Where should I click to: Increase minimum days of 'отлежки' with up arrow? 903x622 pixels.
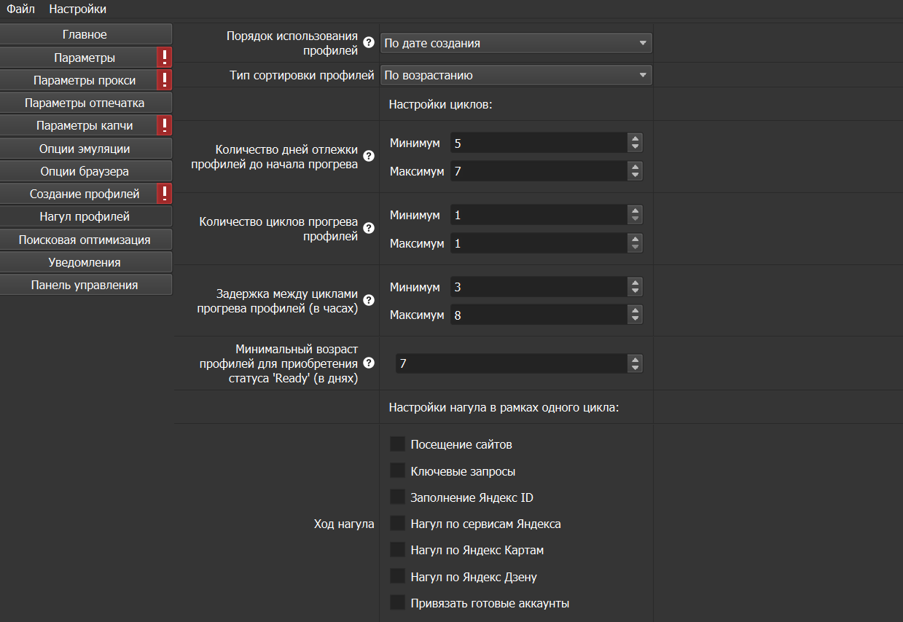pyautogui.click(x=636, y=138)
